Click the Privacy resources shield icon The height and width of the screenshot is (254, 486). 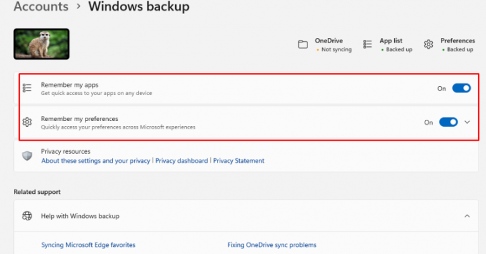point(27,156)
